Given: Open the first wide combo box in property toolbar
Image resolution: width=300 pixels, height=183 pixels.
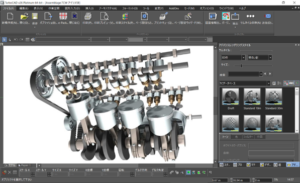Looking at the screenshot, I should tap(63, 40).
